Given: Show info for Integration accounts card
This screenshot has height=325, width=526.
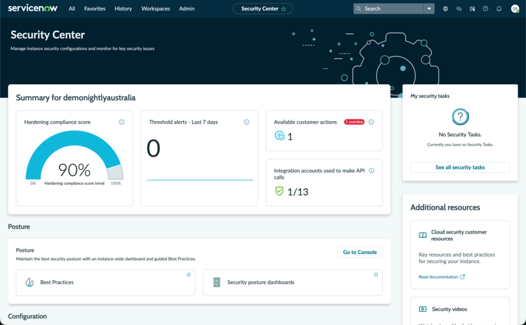Looking at the screenshot, I should tap(371, 170).
